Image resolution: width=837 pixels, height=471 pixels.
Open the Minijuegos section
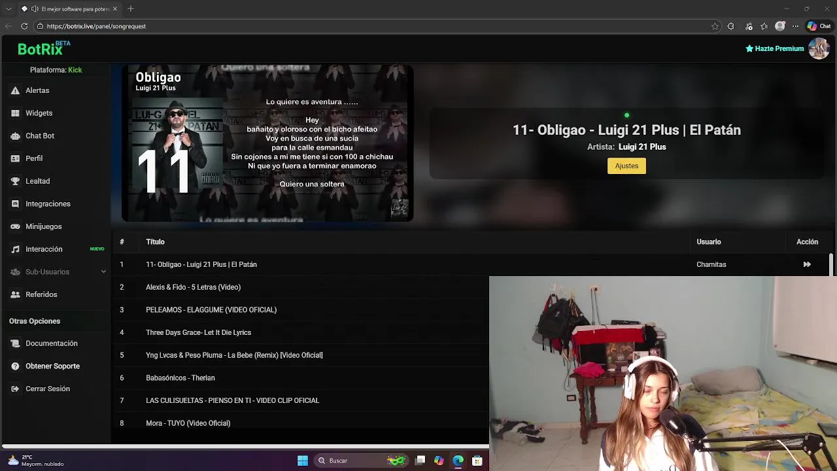[x=44, y=226]
